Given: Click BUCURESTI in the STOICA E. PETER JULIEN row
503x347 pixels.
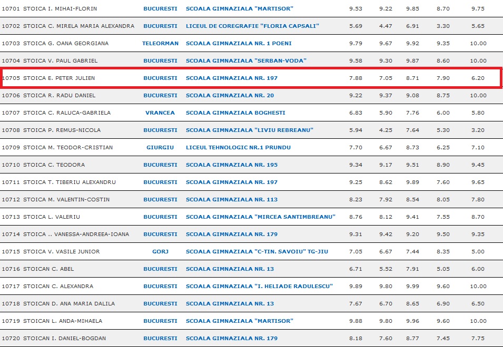Looking at the screenshot, I should [x=160, y=78].
